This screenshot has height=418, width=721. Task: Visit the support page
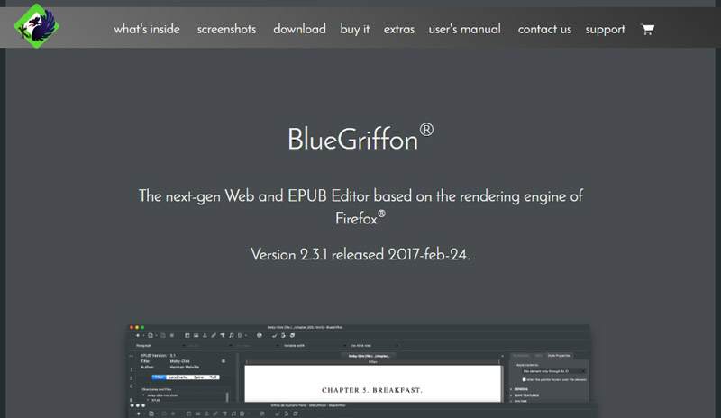click(605, 30)
